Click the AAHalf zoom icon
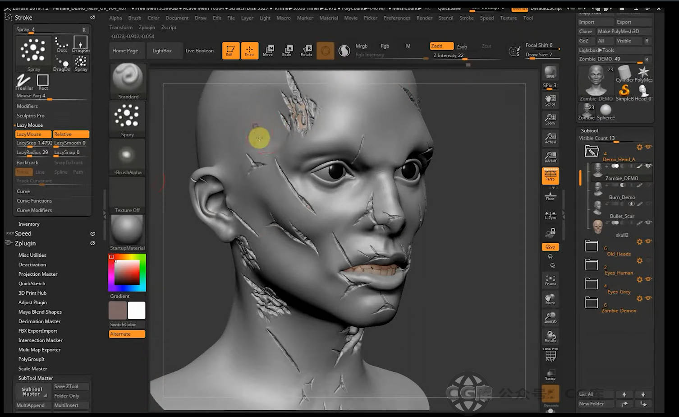 click(x=550, y=157)
